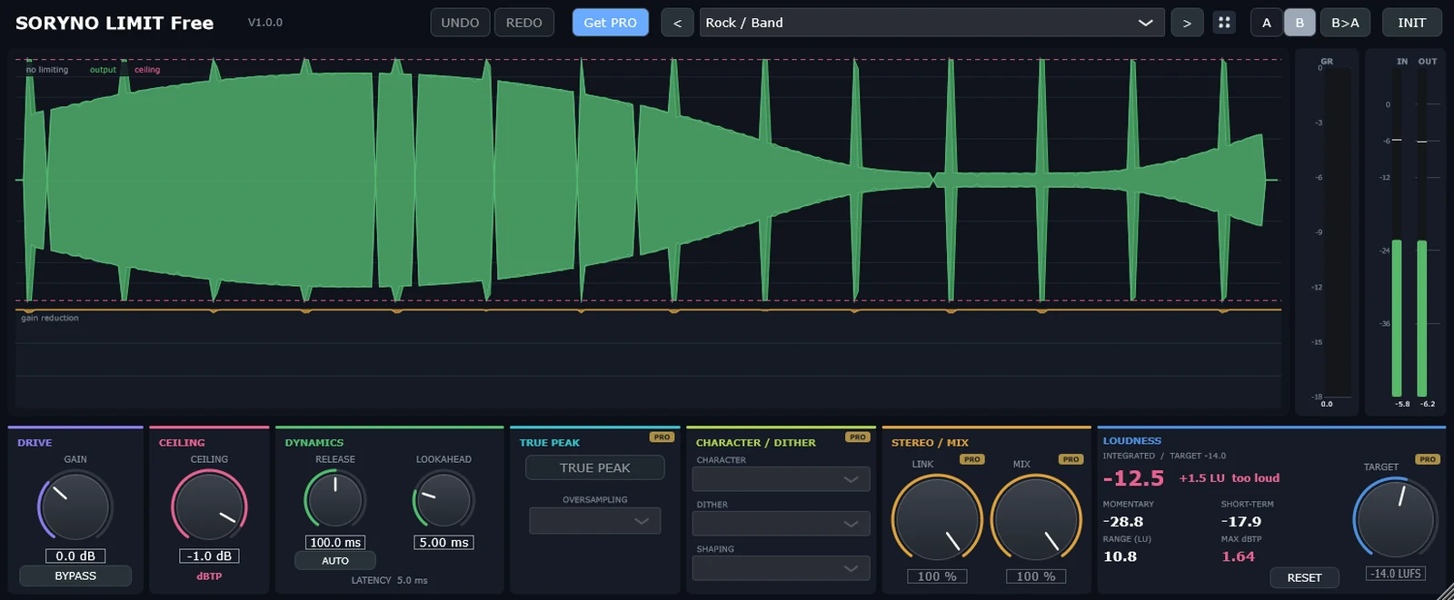Click the OUT level meter
The image size is (1454, 600).
1422,233
